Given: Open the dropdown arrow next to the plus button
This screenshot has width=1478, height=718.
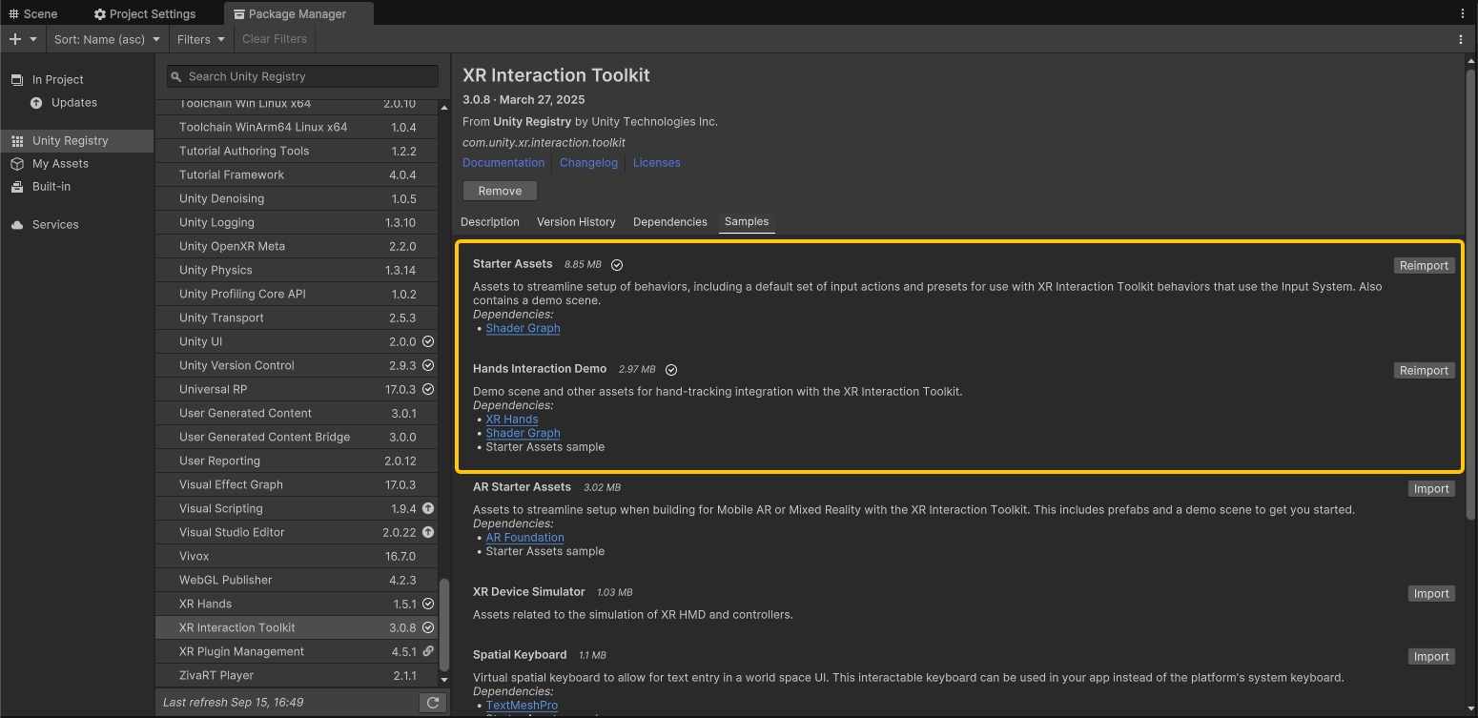Looking at the screenshot, I should pyautogui.click(x=33, y=39).
